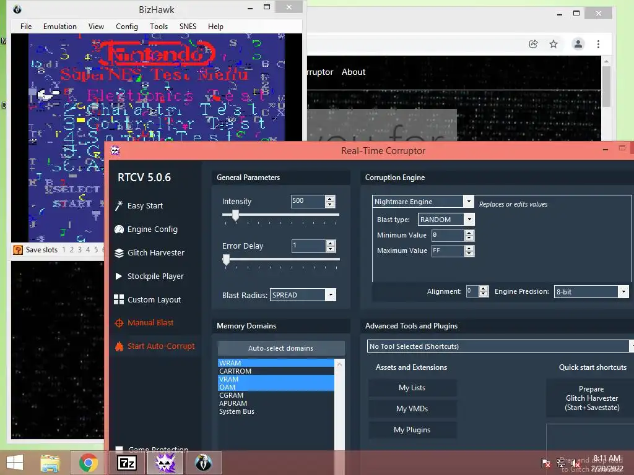
Task: Select the CGRAM memory domain
Action: (276, 395)
